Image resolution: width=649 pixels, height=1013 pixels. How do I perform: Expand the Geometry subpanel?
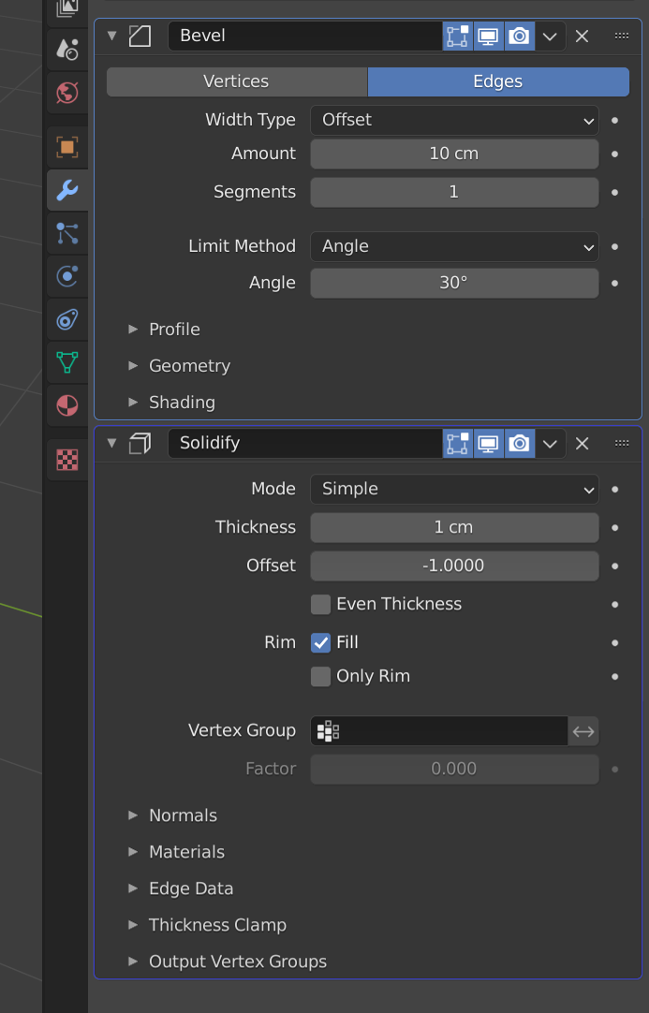click(179, 366)
